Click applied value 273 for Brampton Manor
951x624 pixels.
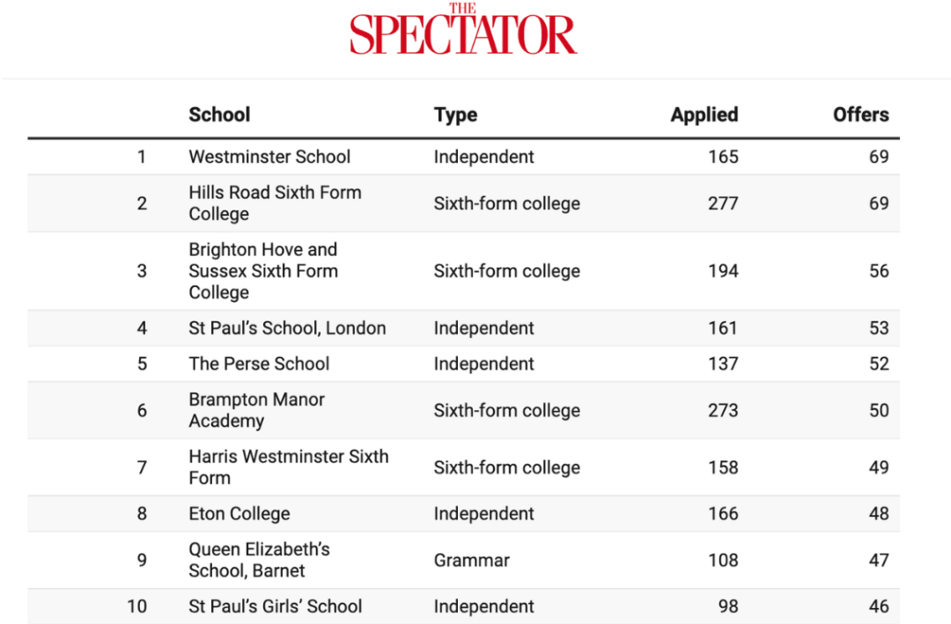pyautogui.click(x=723, y=410)
